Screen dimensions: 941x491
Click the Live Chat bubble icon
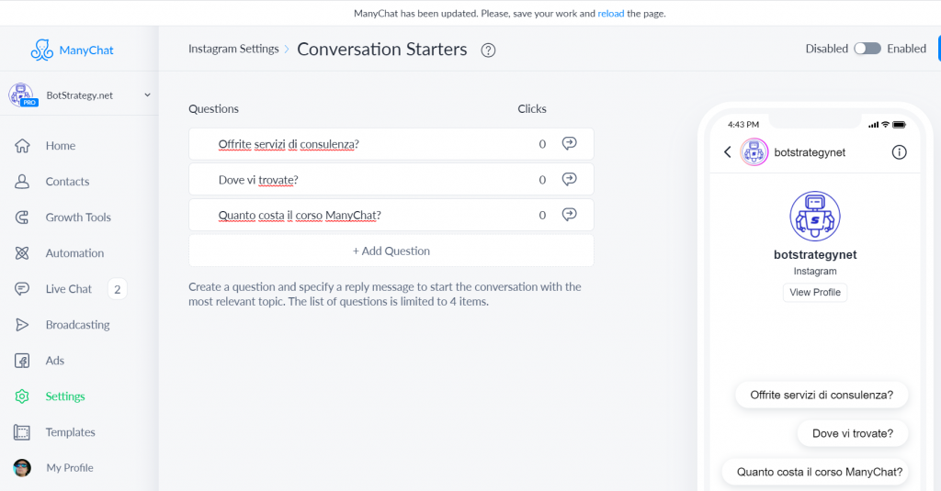22,289
